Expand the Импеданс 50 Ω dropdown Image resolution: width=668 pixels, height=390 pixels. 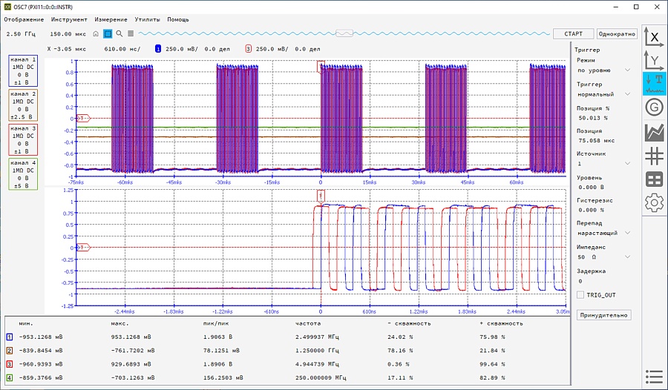pos(603,257)
